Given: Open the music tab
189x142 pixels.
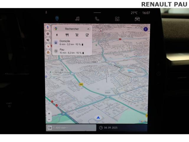Looking at the screenshot, I should pos(77,19).
